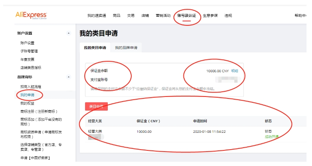Go to 交易 in the navigation bar
This screenshot has height=166, width=312.
[131, 16]
